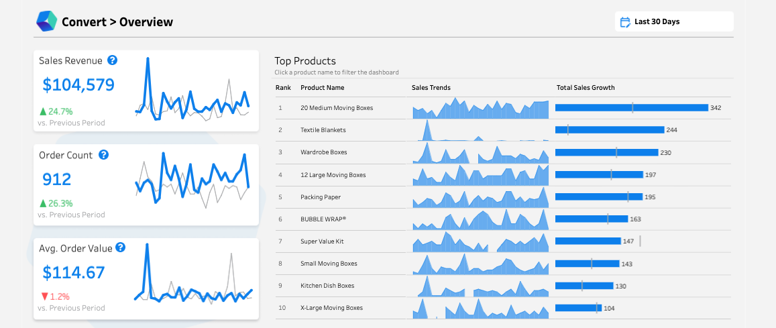This screenshot has width=776, height=328.
Task: Click the Convert cube logo icon
Action: click(46, 21)
